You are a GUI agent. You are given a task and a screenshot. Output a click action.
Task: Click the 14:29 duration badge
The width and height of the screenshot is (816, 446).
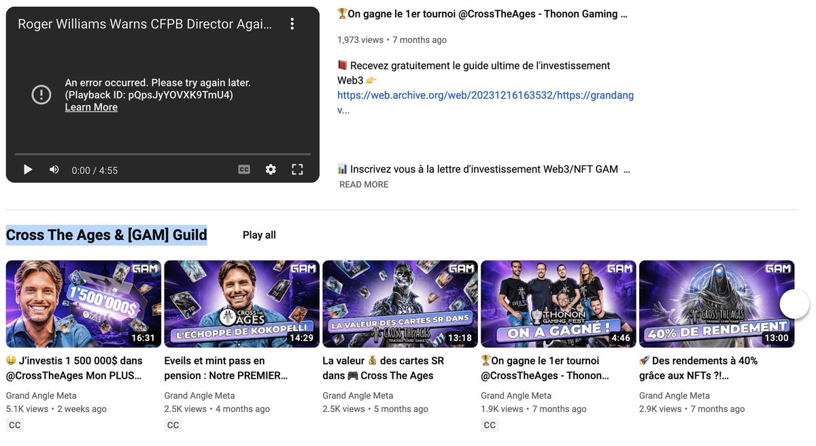click(301, 338)
